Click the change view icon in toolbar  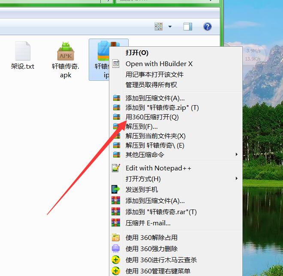pos(159,27)
